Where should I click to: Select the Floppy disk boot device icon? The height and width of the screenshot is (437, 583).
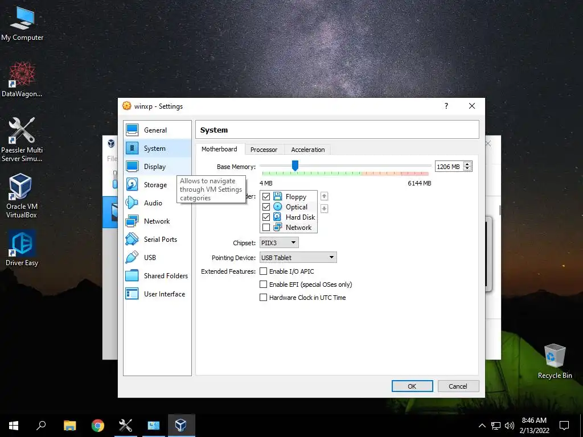coord(278,196)
